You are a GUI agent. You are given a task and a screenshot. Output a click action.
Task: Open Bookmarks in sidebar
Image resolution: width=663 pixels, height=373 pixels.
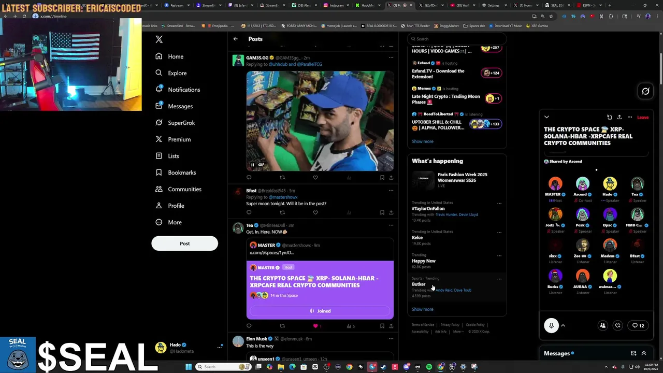[x=176, y=173]
